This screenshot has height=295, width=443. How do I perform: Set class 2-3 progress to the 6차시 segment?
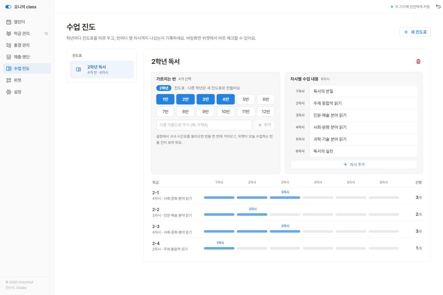tap(384, 231)
